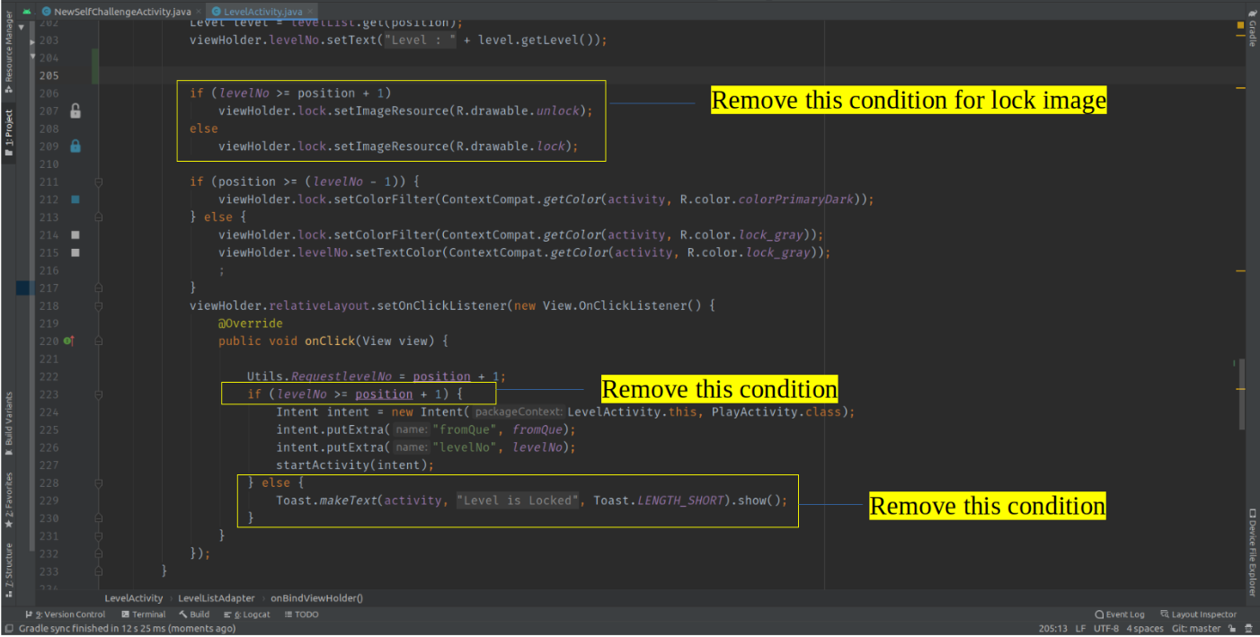
Task: Collapse the onClick method fold at line 220
Action: pyautogui.click(x=98, y=341)
